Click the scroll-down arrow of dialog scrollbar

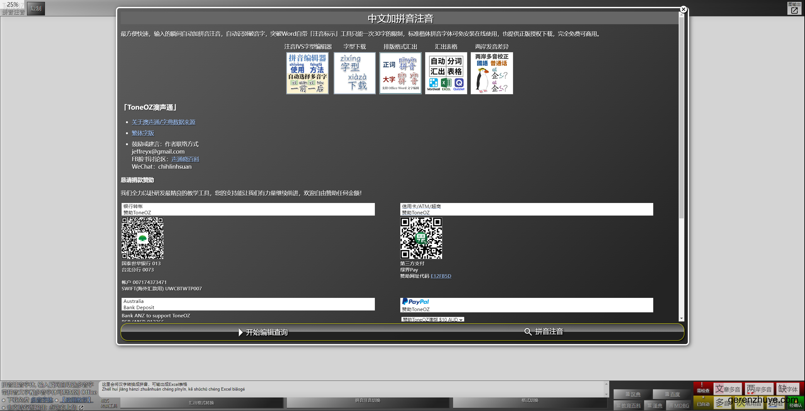point(682,319)
